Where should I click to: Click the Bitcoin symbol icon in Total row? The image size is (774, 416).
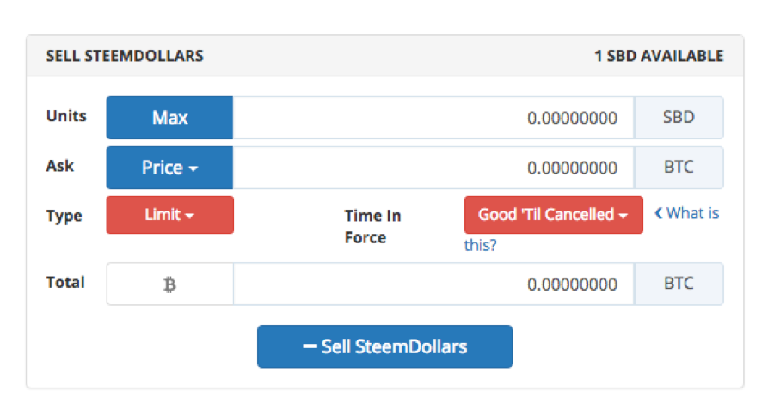pos(169,284)
